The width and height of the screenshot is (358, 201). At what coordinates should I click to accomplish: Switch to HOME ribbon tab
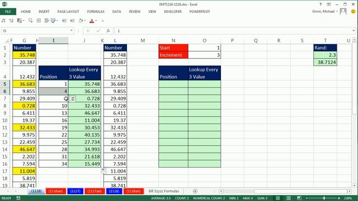point(26,12)
